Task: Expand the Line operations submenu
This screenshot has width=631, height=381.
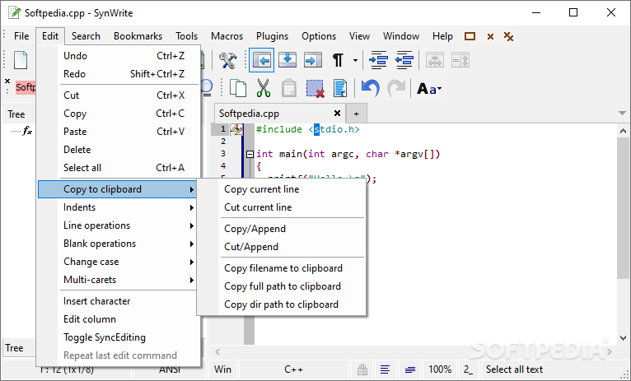Action: (x=119, y=225)
